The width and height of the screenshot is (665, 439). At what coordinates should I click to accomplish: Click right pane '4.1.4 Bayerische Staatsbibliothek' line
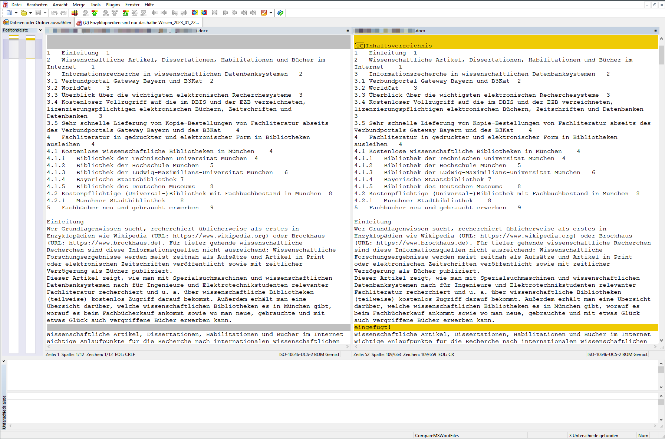423,179
